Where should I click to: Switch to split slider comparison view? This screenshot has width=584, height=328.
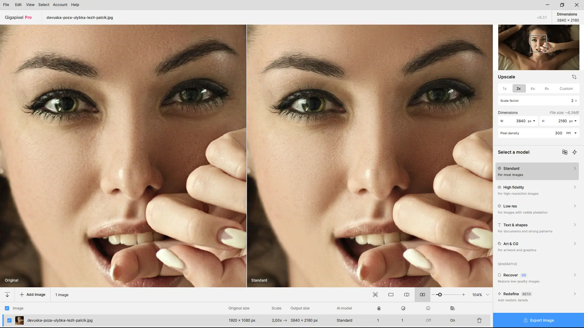(406, 295)
